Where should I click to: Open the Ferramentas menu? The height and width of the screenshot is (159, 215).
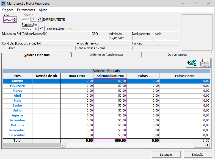click(x=26, y=10)
